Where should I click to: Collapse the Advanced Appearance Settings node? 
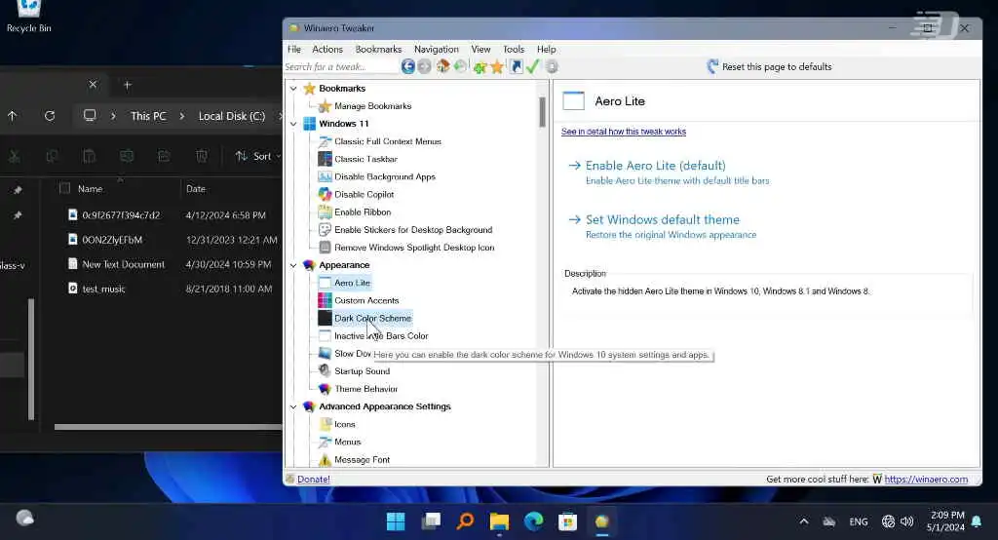point(293,406)
